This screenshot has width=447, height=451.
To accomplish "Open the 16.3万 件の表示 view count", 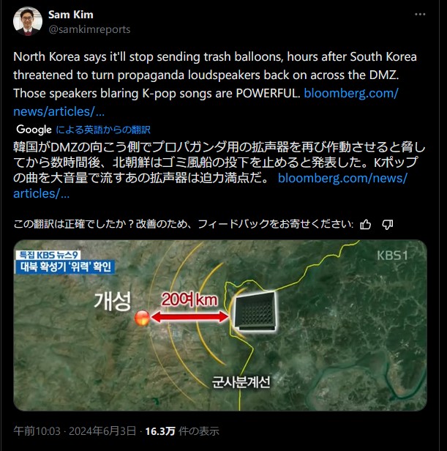I will (x=182, y=430).
